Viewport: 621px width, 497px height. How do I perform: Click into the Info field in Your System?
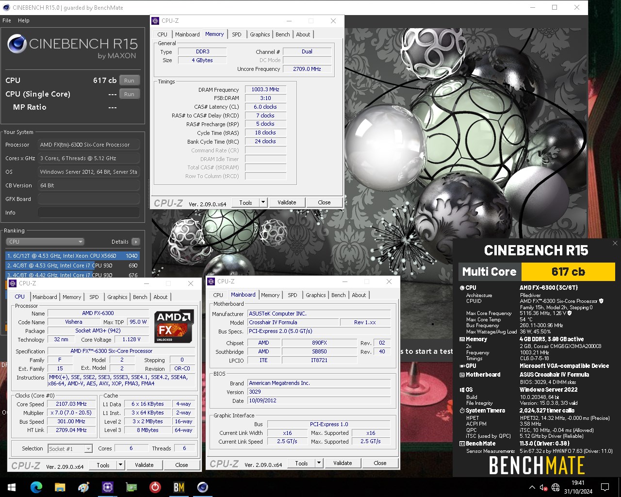(x=88, y=213)
